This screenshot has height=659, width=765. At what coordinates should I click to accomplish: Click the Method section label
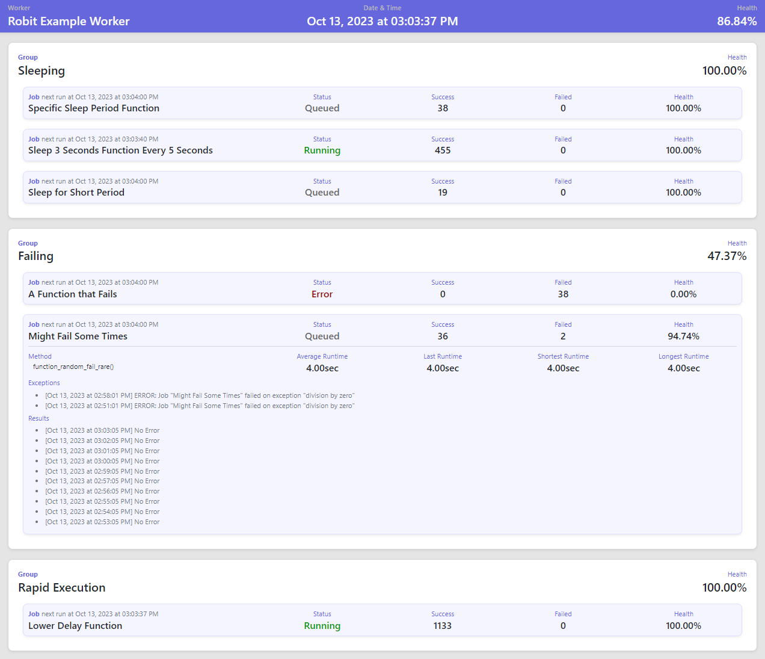coord(40,357)
